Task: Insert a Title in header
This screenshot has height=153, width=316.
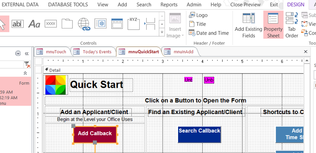Action: (x=198, y=24)
